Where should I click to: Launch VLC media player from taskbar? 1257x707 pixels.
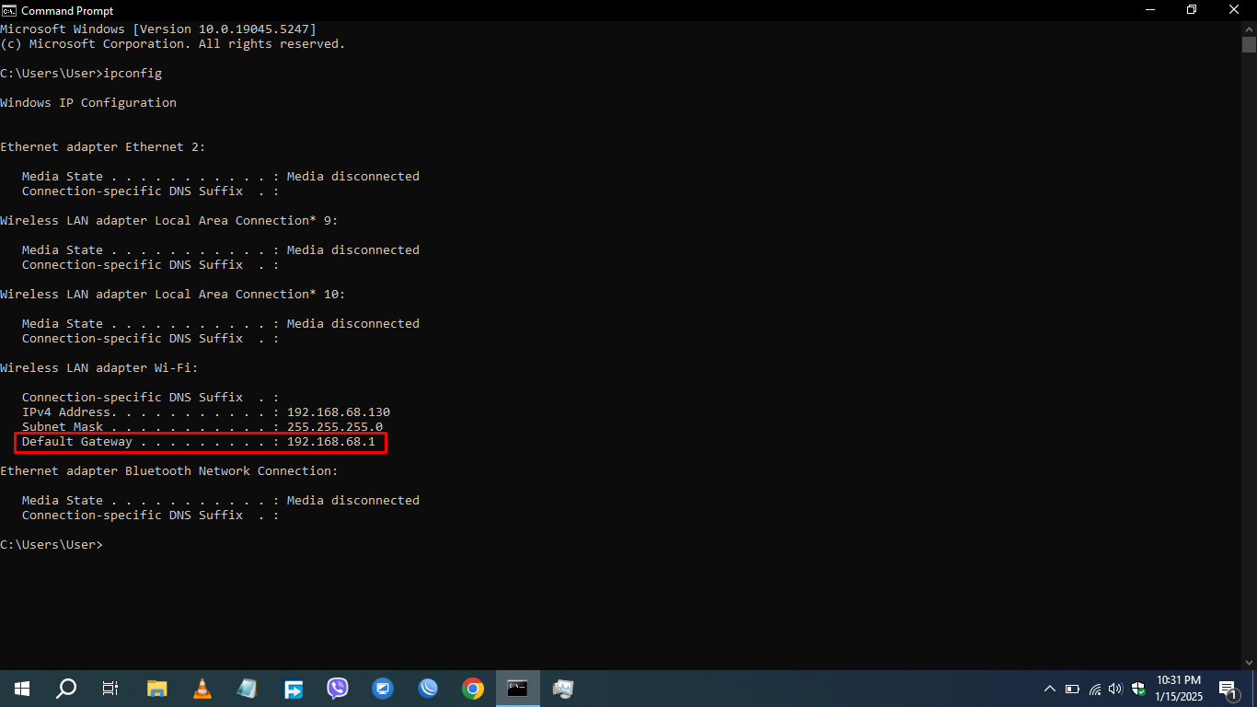tap(202, 689)
